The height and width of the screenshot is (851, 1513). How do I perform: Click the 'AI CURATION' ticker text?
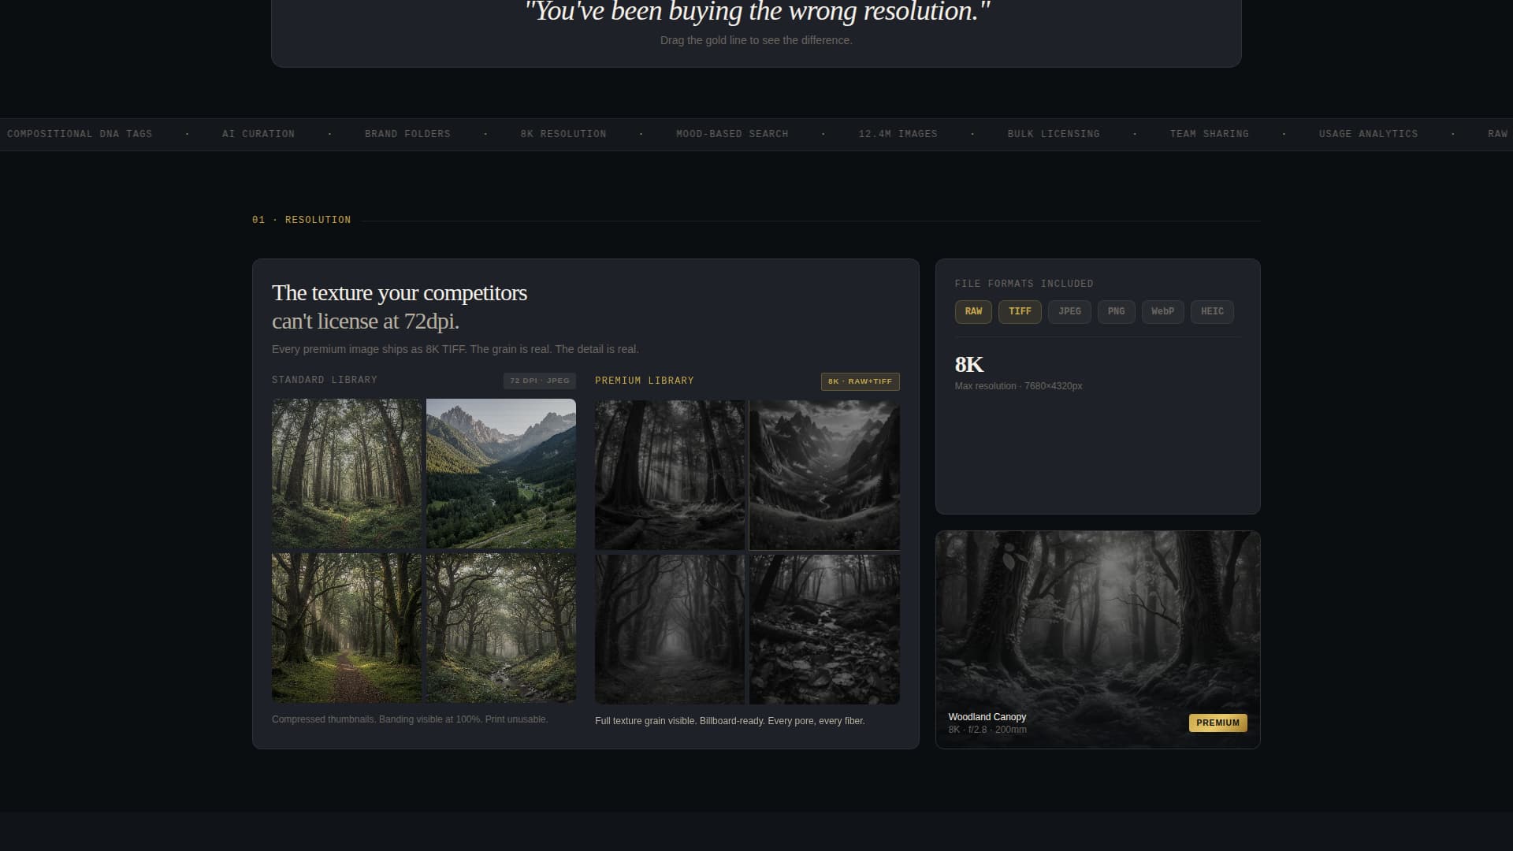(258, 134)
